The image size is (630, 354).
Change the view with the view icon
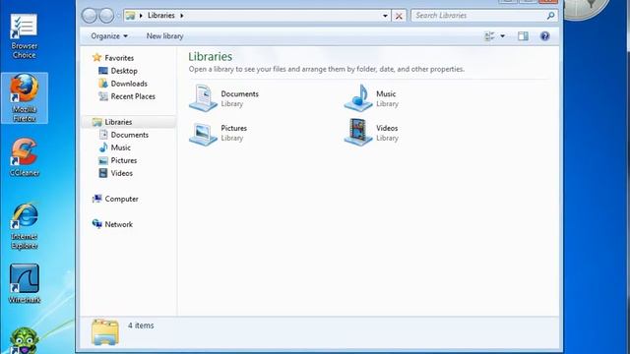tap(489, 36)
